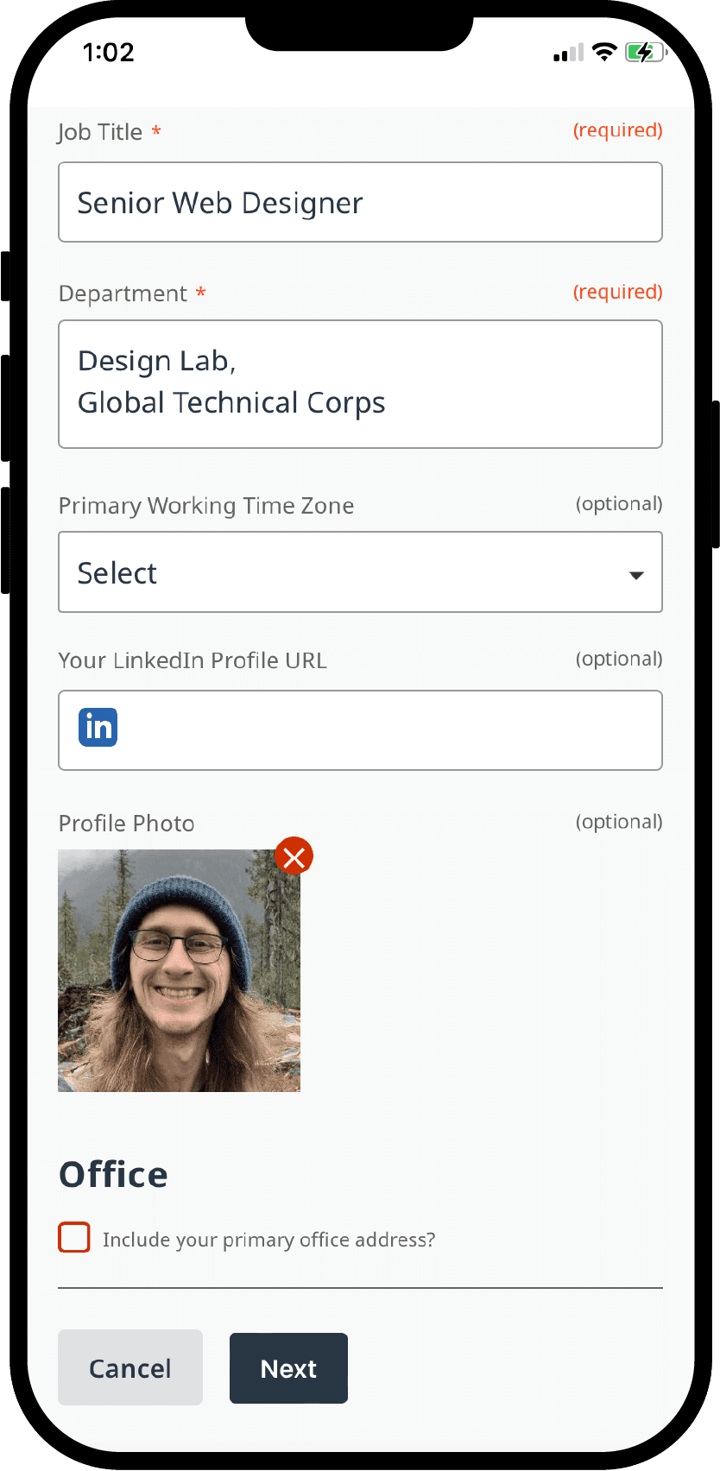Focus the Job Title input field

(360, 202)
